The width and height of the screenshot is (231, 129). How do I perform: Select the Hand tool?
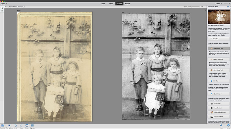[x=2, y=11]
